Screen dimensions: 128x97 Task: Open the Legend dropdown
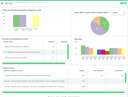119,12
